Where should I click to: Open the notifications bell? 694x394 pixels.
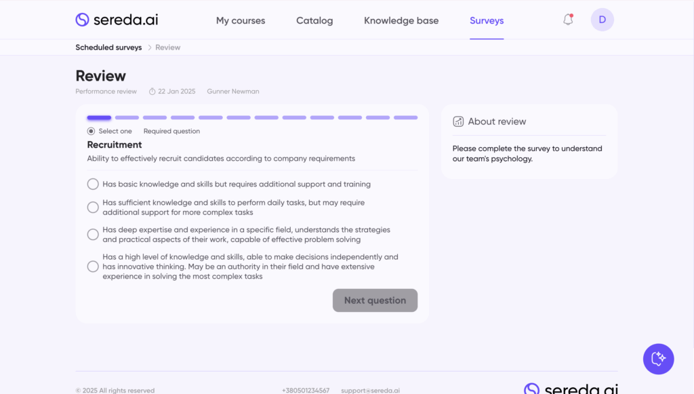click(568, 20)
